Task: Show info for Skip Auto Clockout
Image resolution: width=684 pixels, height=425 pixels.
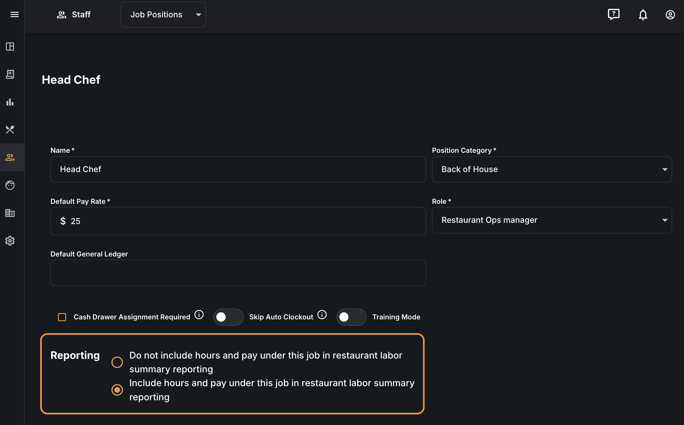Action: 322,315
